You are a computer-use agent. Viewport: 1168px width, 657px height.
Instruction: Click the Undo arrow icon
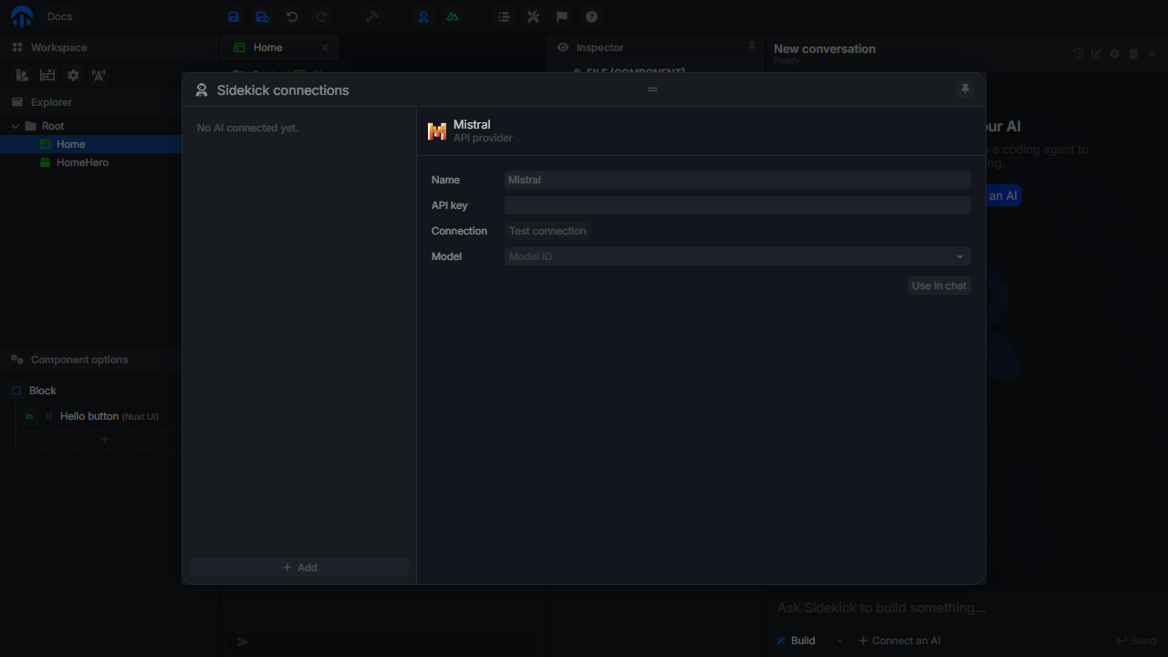(292, 16)
